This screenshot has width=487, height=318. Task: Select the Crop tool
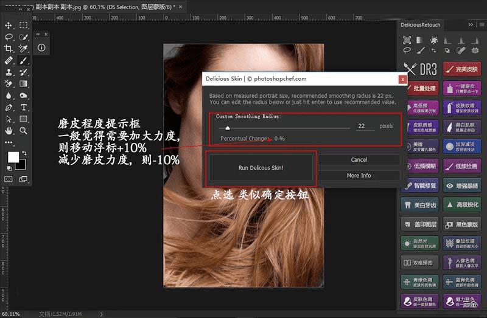tap(9, 49)
